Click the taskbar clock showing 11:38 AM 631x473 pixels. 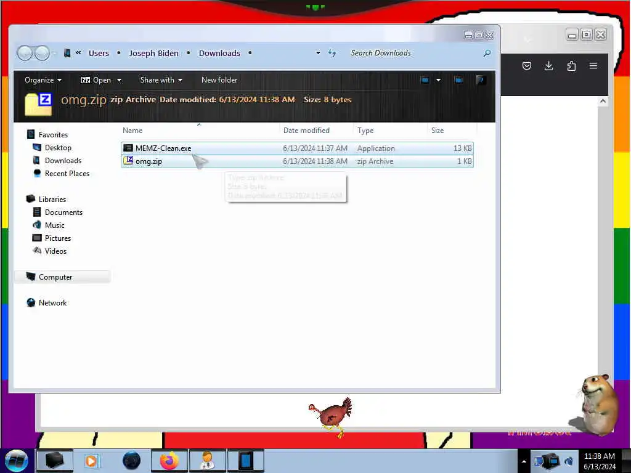tap(599, 461)
